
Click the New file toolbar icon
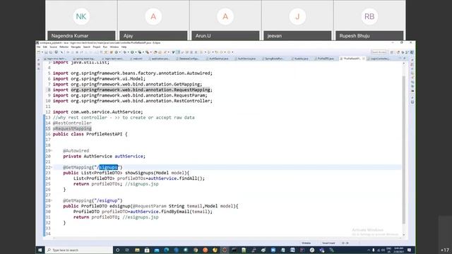tap(39, 52)
